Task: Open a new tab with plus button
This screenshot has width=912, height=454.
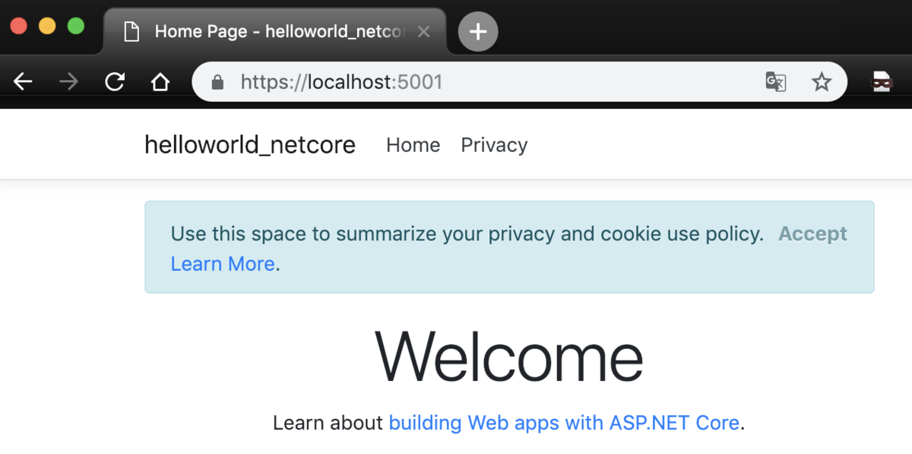Action: (x=478, y=31)
